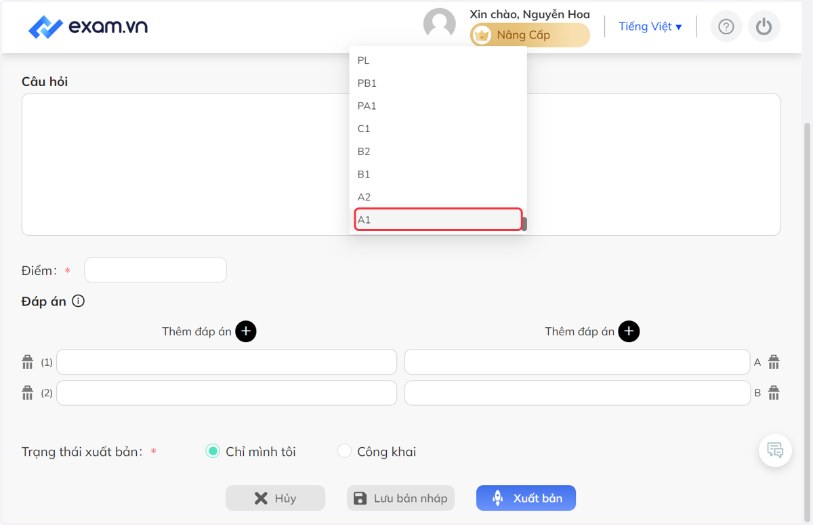
Task: Choose PL from the dropdown list
Action: tap(438, 60)
